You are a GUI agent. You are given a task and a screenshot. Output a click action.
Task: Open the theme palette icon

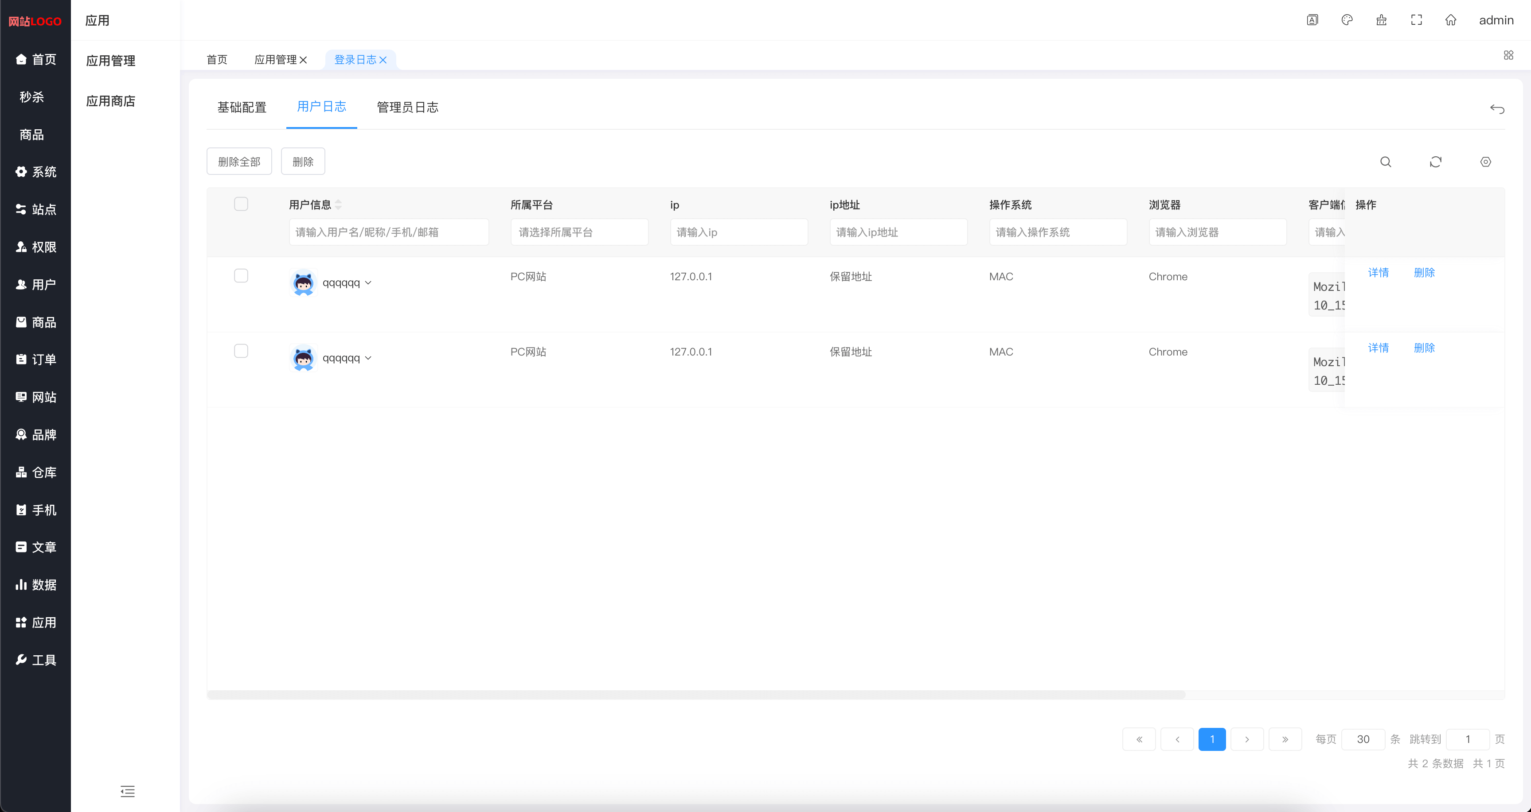(x=1347, y=20)
